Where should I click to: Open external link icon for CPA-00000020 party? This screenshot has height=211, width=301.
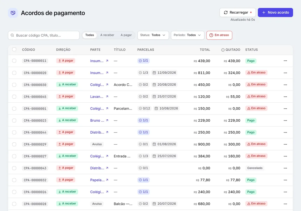(x=107, y=73)
